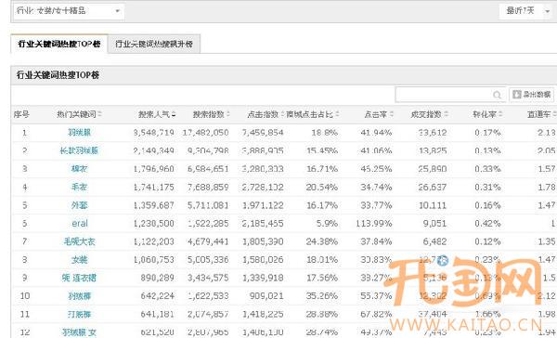Open the 行业 女装/女士精品 dropdown
Viewport: 557px width, 338px height.
point(69,11)
